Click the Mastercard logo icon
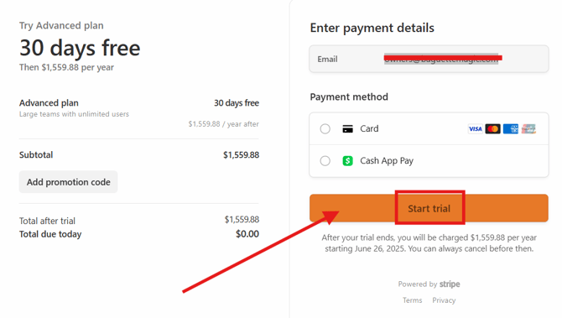Image resolution: width=562 pixels, height=318 pixels. (493, 128)
